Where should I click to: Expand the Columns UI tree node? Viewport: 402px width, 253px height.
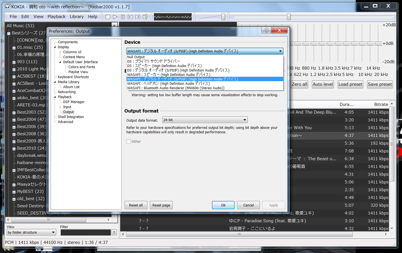point(60,52)
